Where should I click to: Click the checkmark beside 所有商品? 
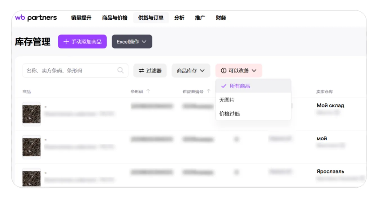pyautogui.click(x=224, y=86)
